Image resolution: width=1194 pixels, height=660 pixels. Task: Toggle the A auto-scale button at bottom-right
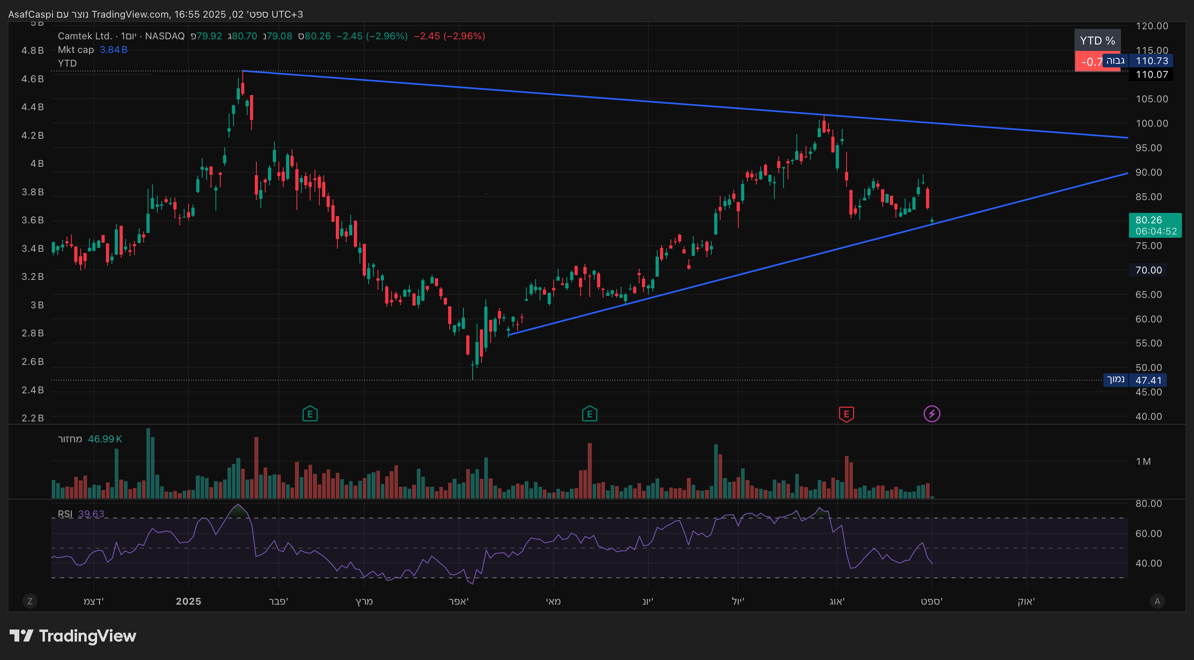1157,601
